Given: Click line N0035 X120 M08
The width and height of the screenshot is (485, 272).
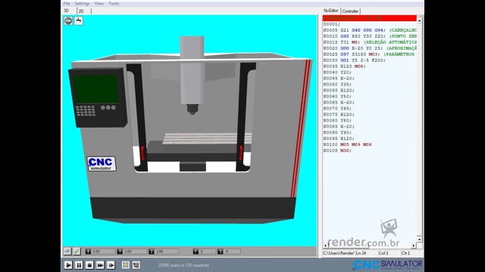Looking at the screenshot, I should tap(345, 66).
